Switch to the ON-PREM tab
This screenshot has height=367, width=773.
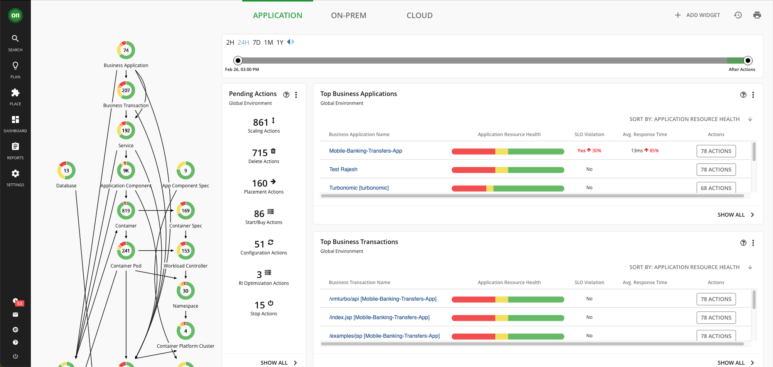348,15
